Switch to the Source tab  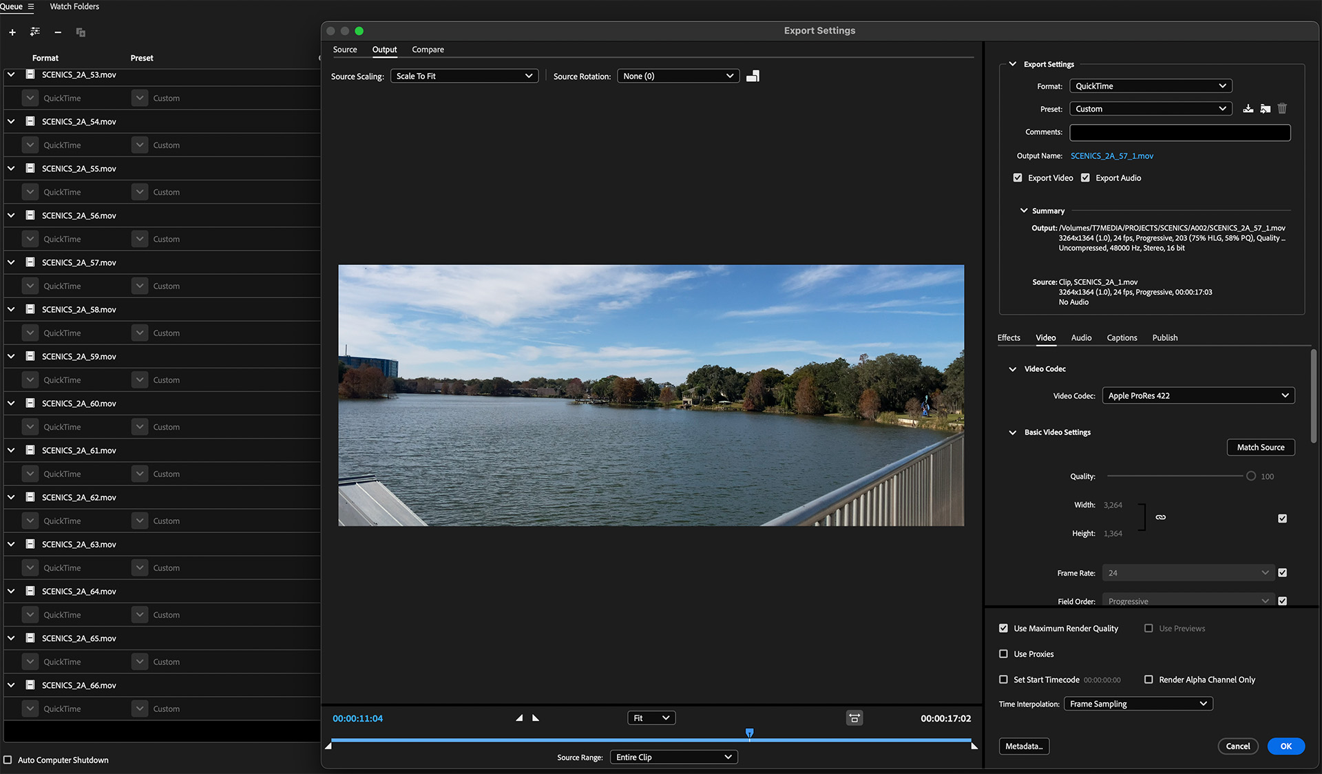click(344, 49)
